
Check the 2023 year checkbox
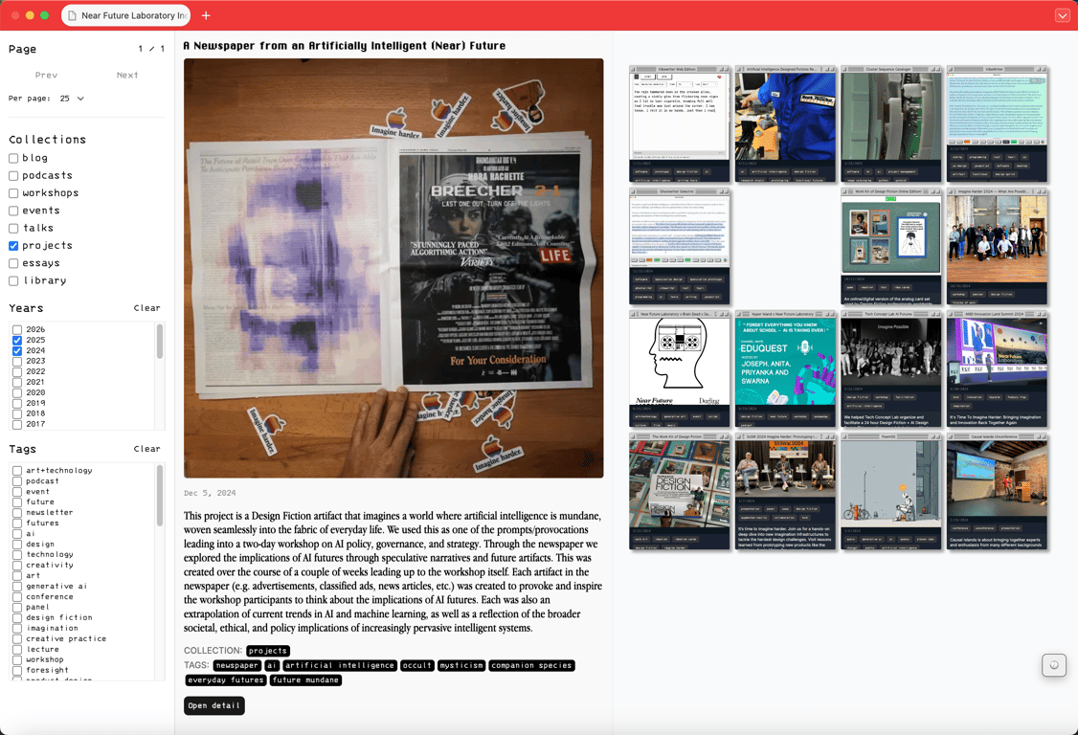pos(17,361)
